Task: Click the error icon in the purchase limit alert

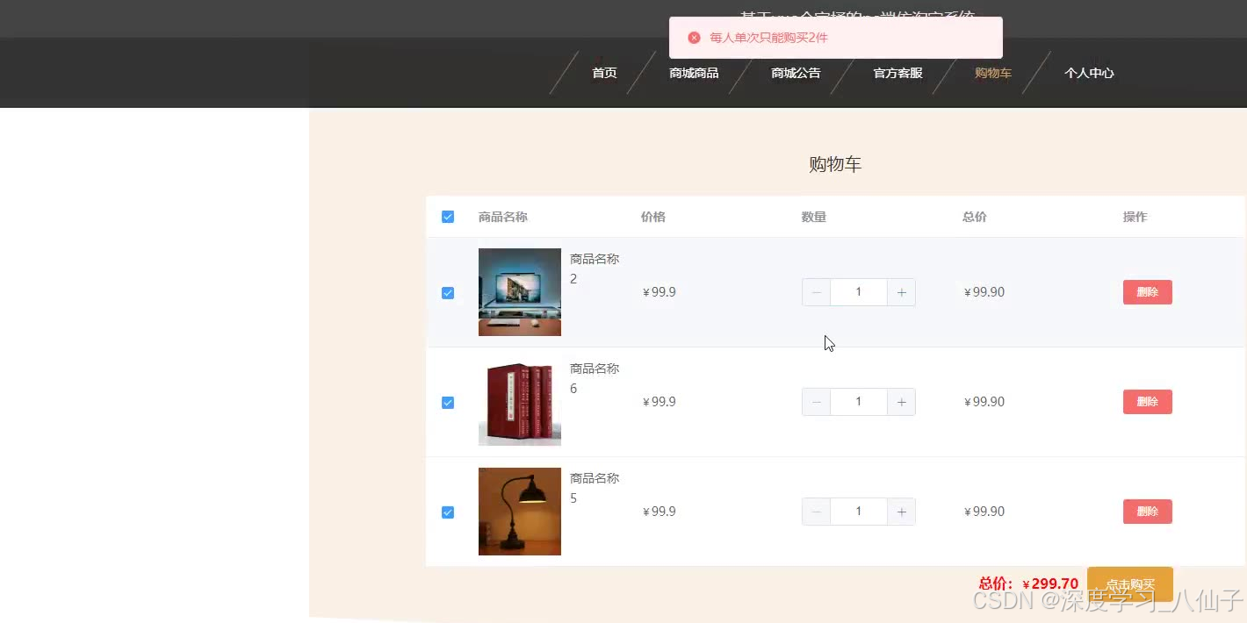Action: 694,38
